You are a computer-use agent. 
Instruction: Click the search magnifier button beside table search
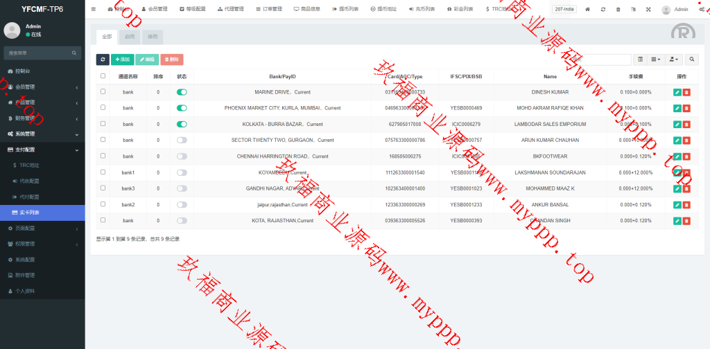point(692,60)
